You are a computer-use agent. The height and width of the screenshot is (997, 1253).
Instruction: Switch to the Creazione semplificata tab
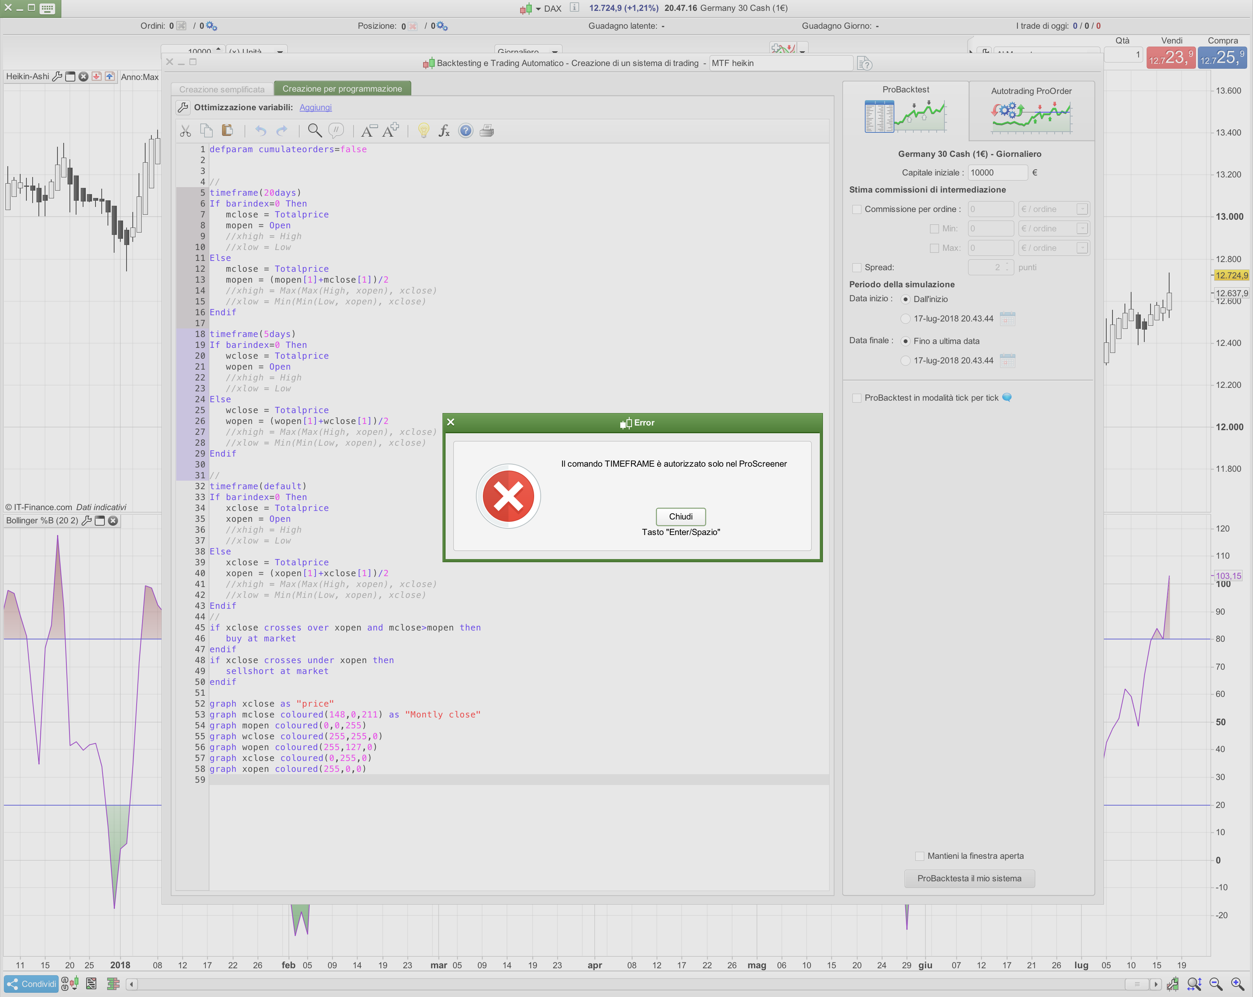[x=221, y=89]
